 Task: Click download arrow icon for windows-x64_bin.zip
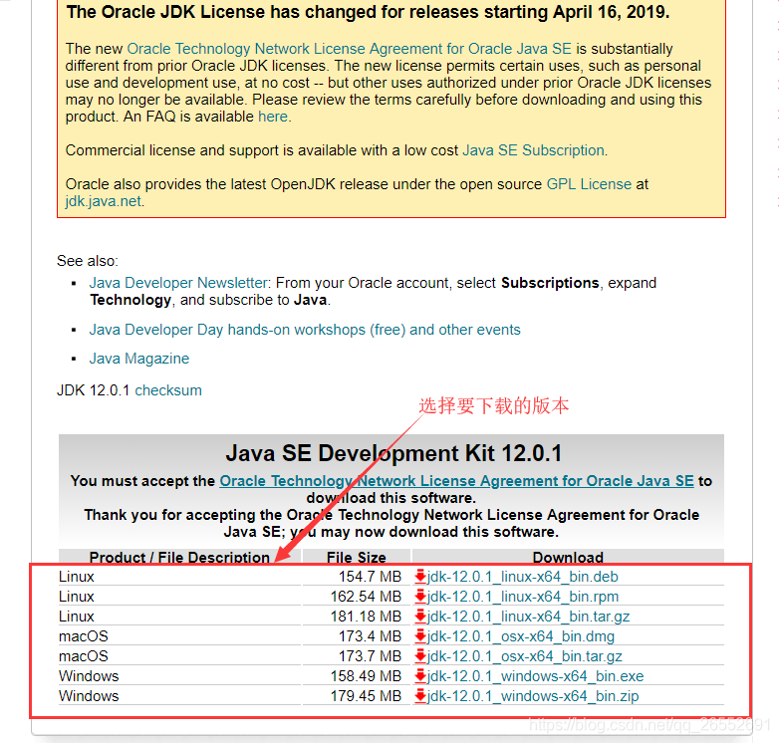click(420, 695)
